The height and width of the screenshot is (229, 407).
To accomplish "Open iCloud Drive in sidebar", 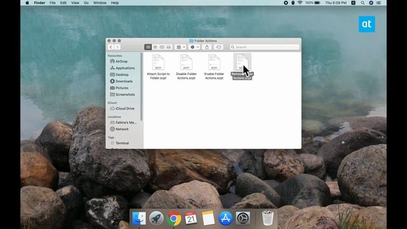I will 122,109.
